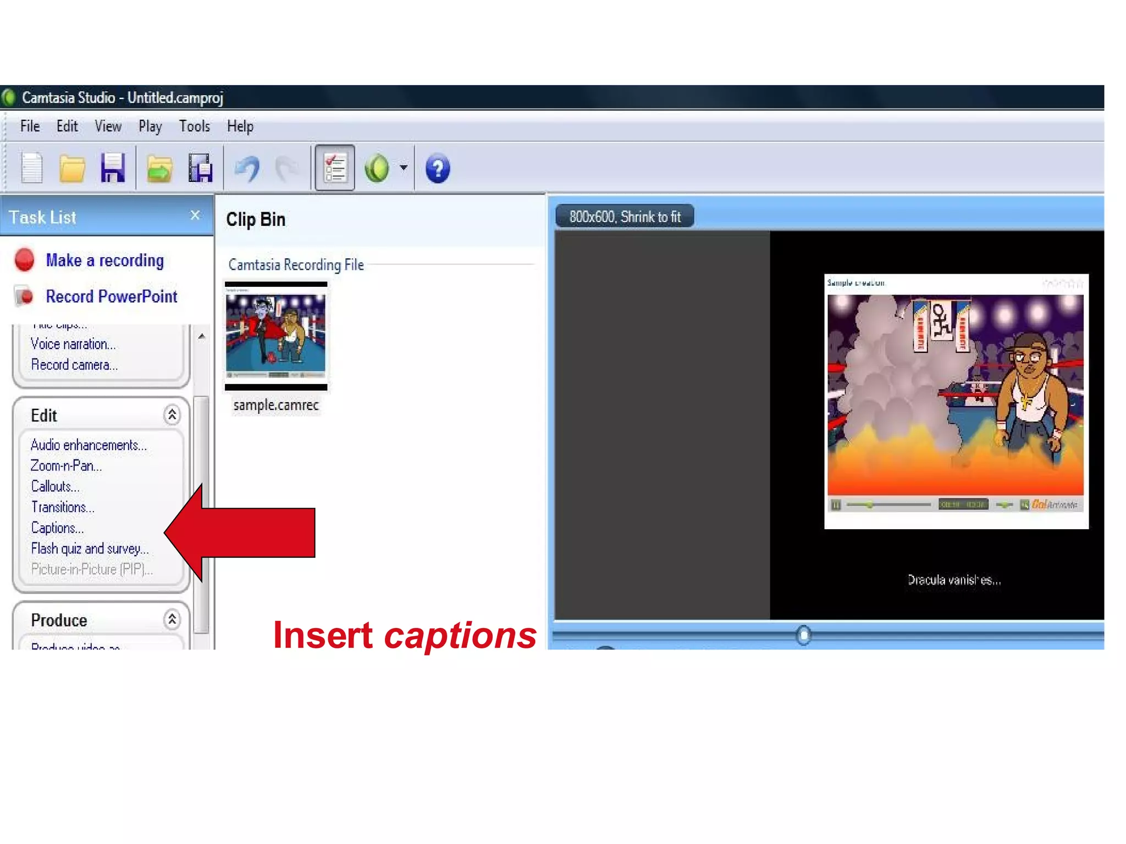1126x844 pixels.
Task: Open 800x600 Shrink to fit preview size dropdown
Action: 625,216
